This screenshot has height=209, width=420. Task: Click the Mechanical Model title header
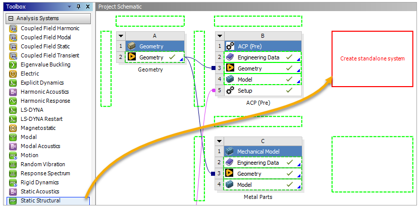point(262,152)
